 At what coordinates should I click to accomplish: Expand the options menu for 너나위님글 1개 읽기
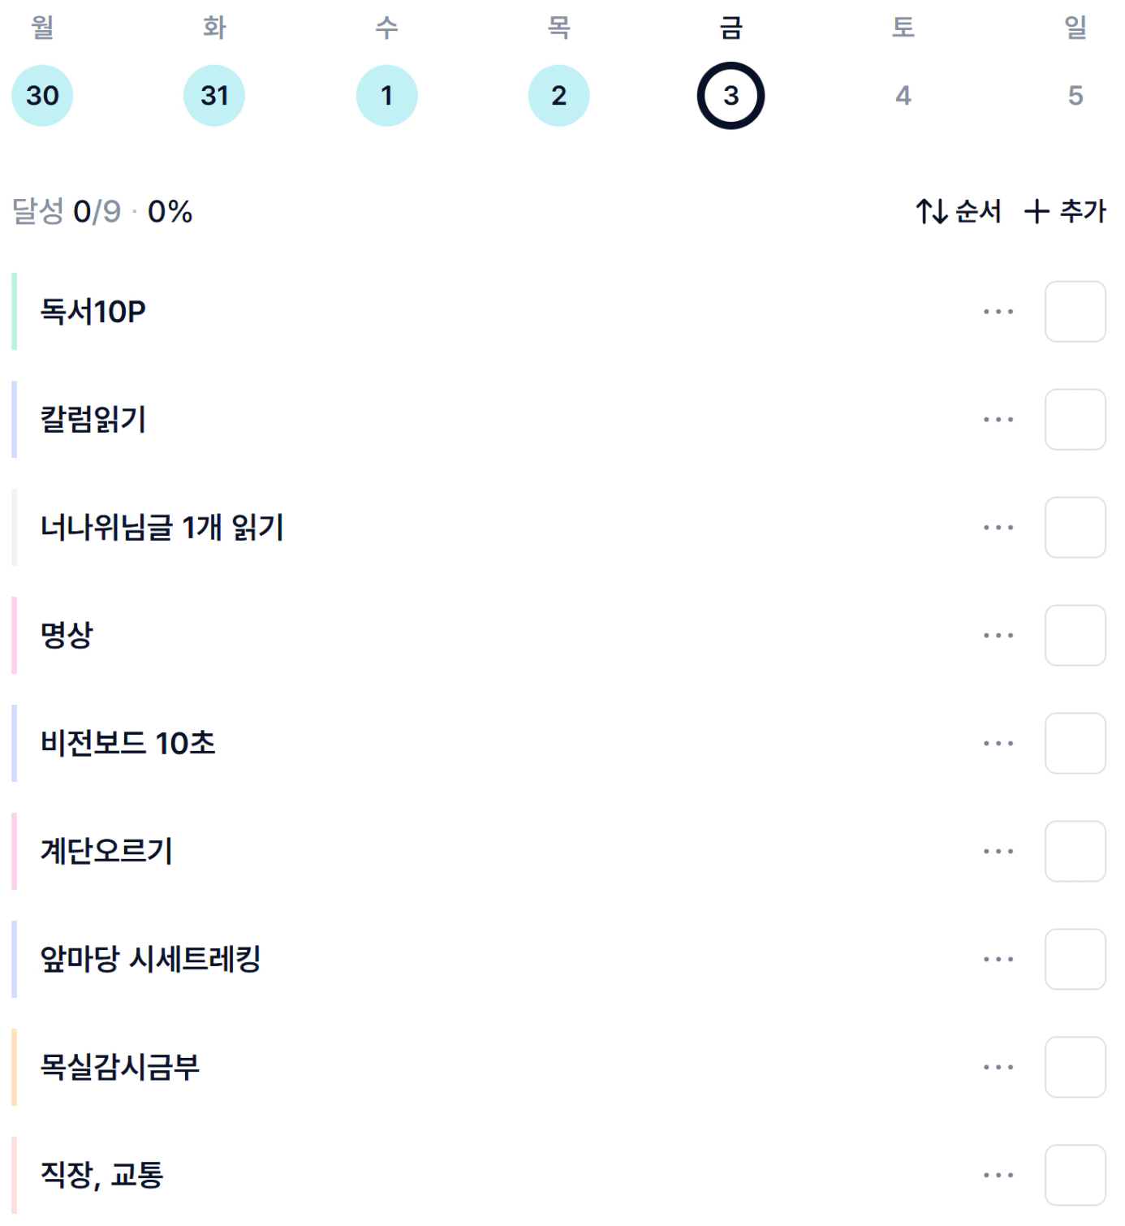pos(998,528)
